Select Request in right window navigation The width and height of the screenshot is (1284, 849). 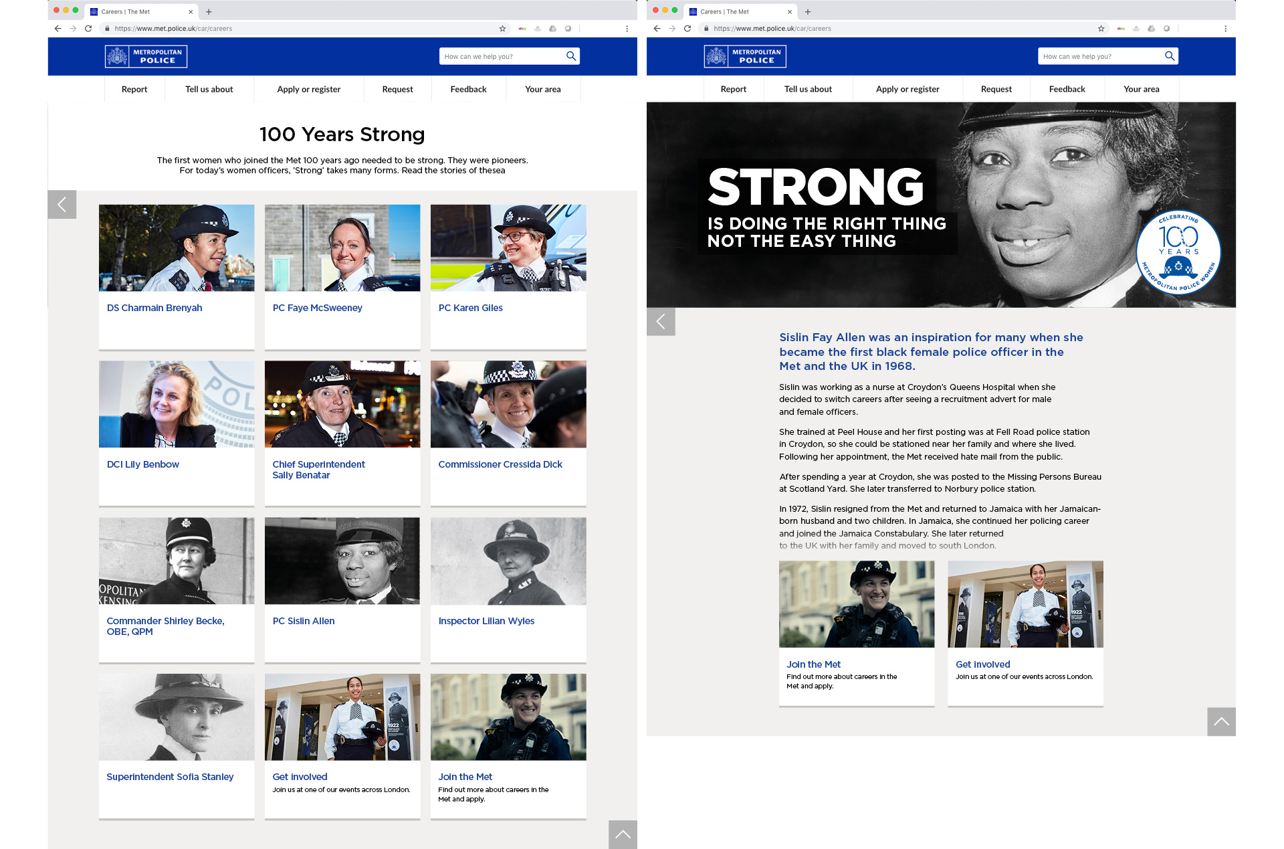[x=996, y=89]
